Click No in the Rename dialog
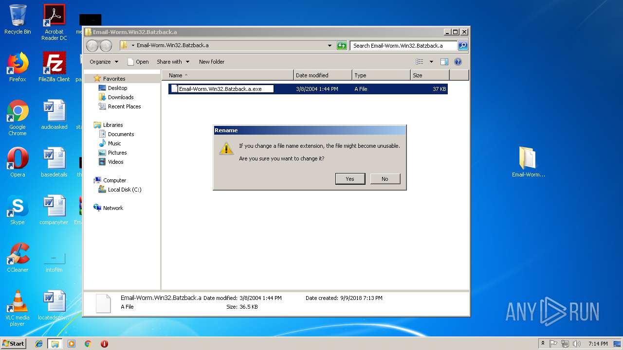This screenshot has width=623, height=350. (385, 179)
